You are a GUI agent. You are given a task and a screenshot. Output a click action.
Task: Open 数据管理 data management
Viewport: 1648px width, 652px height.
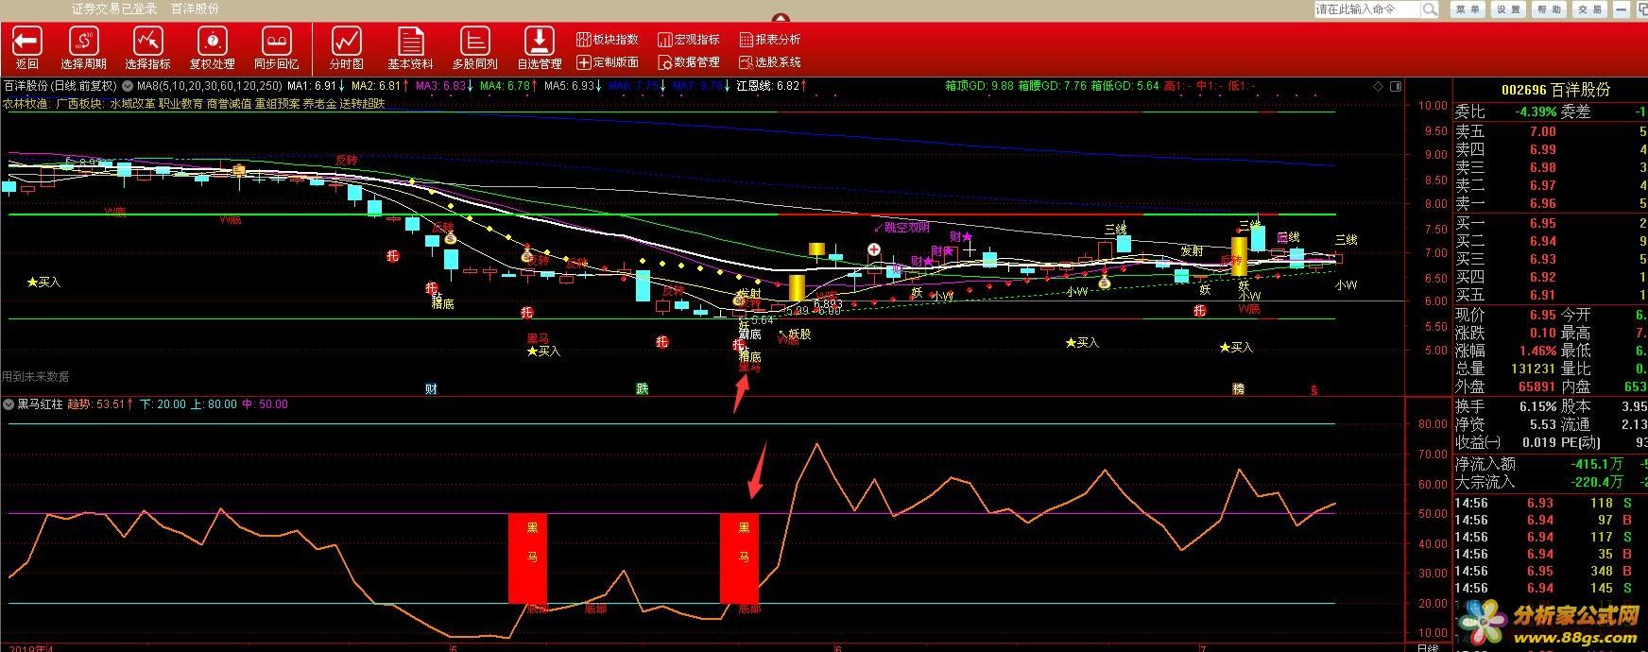(x=689, y=62)
